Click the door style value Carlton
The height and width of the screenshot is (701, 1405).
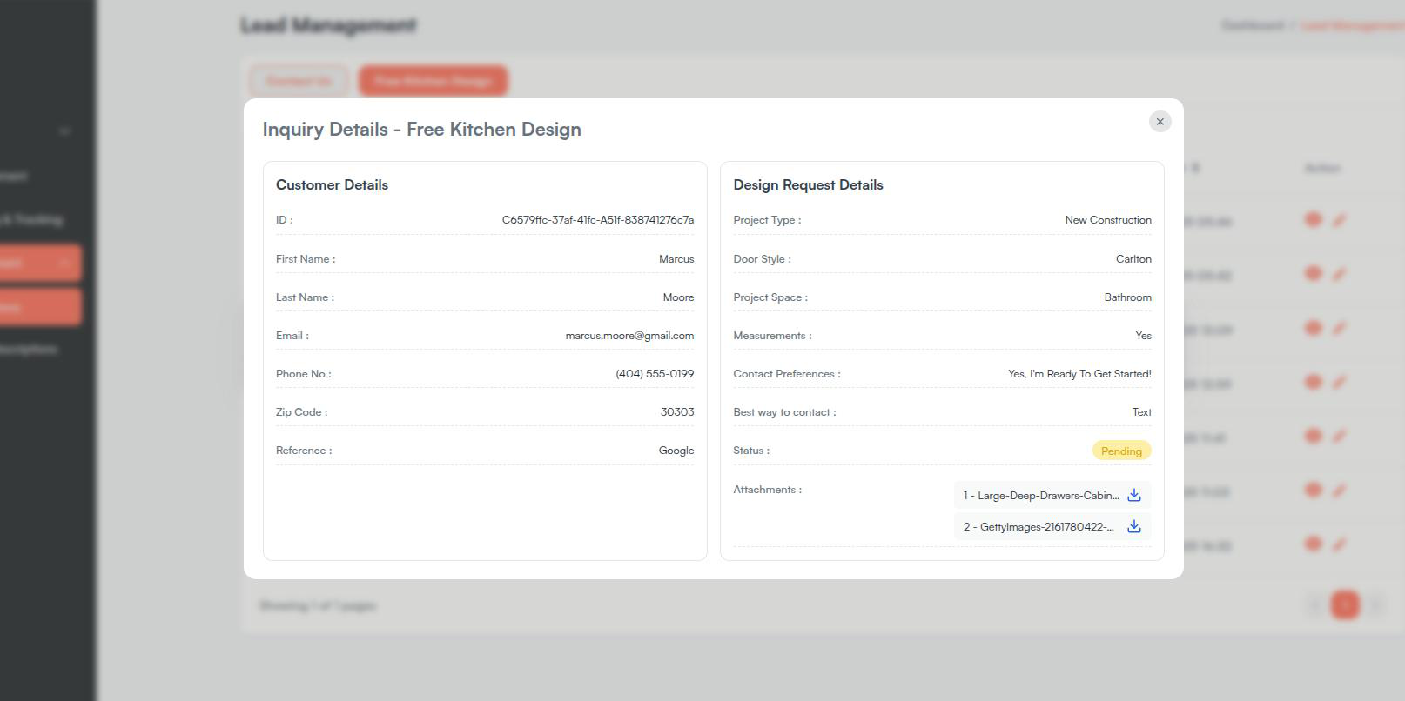pos(1133,259)
